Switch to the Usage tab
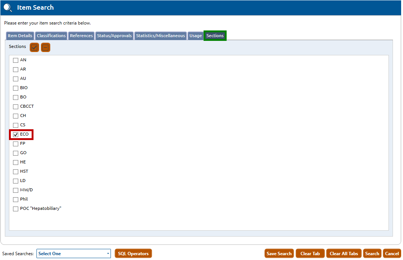 pyautogui.click(x=195, y=36)
